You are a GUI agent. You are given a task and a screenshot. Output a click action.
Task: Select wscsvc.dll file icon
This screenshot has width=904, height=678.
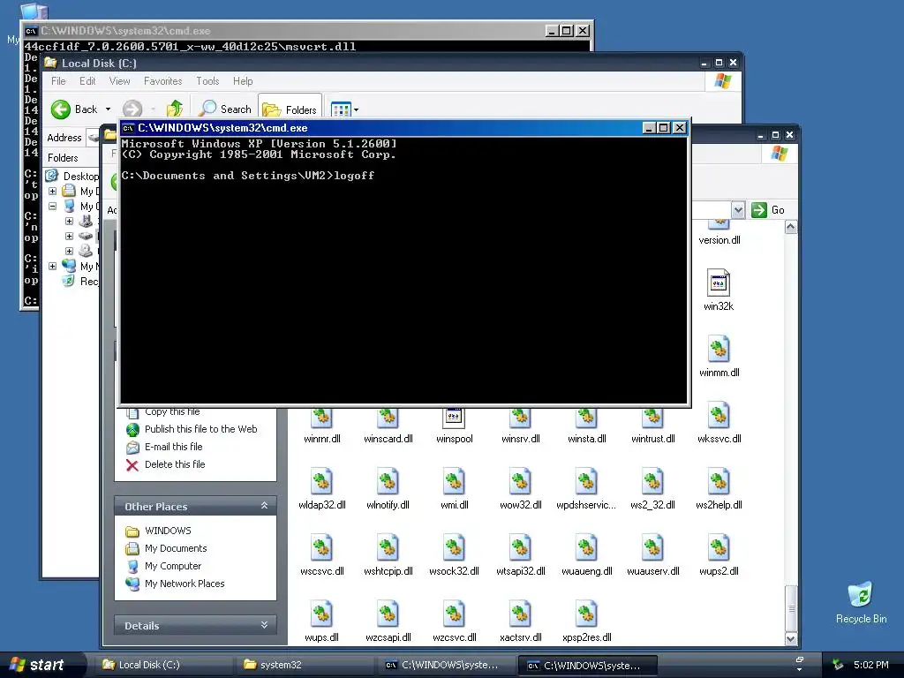point(321,547)
